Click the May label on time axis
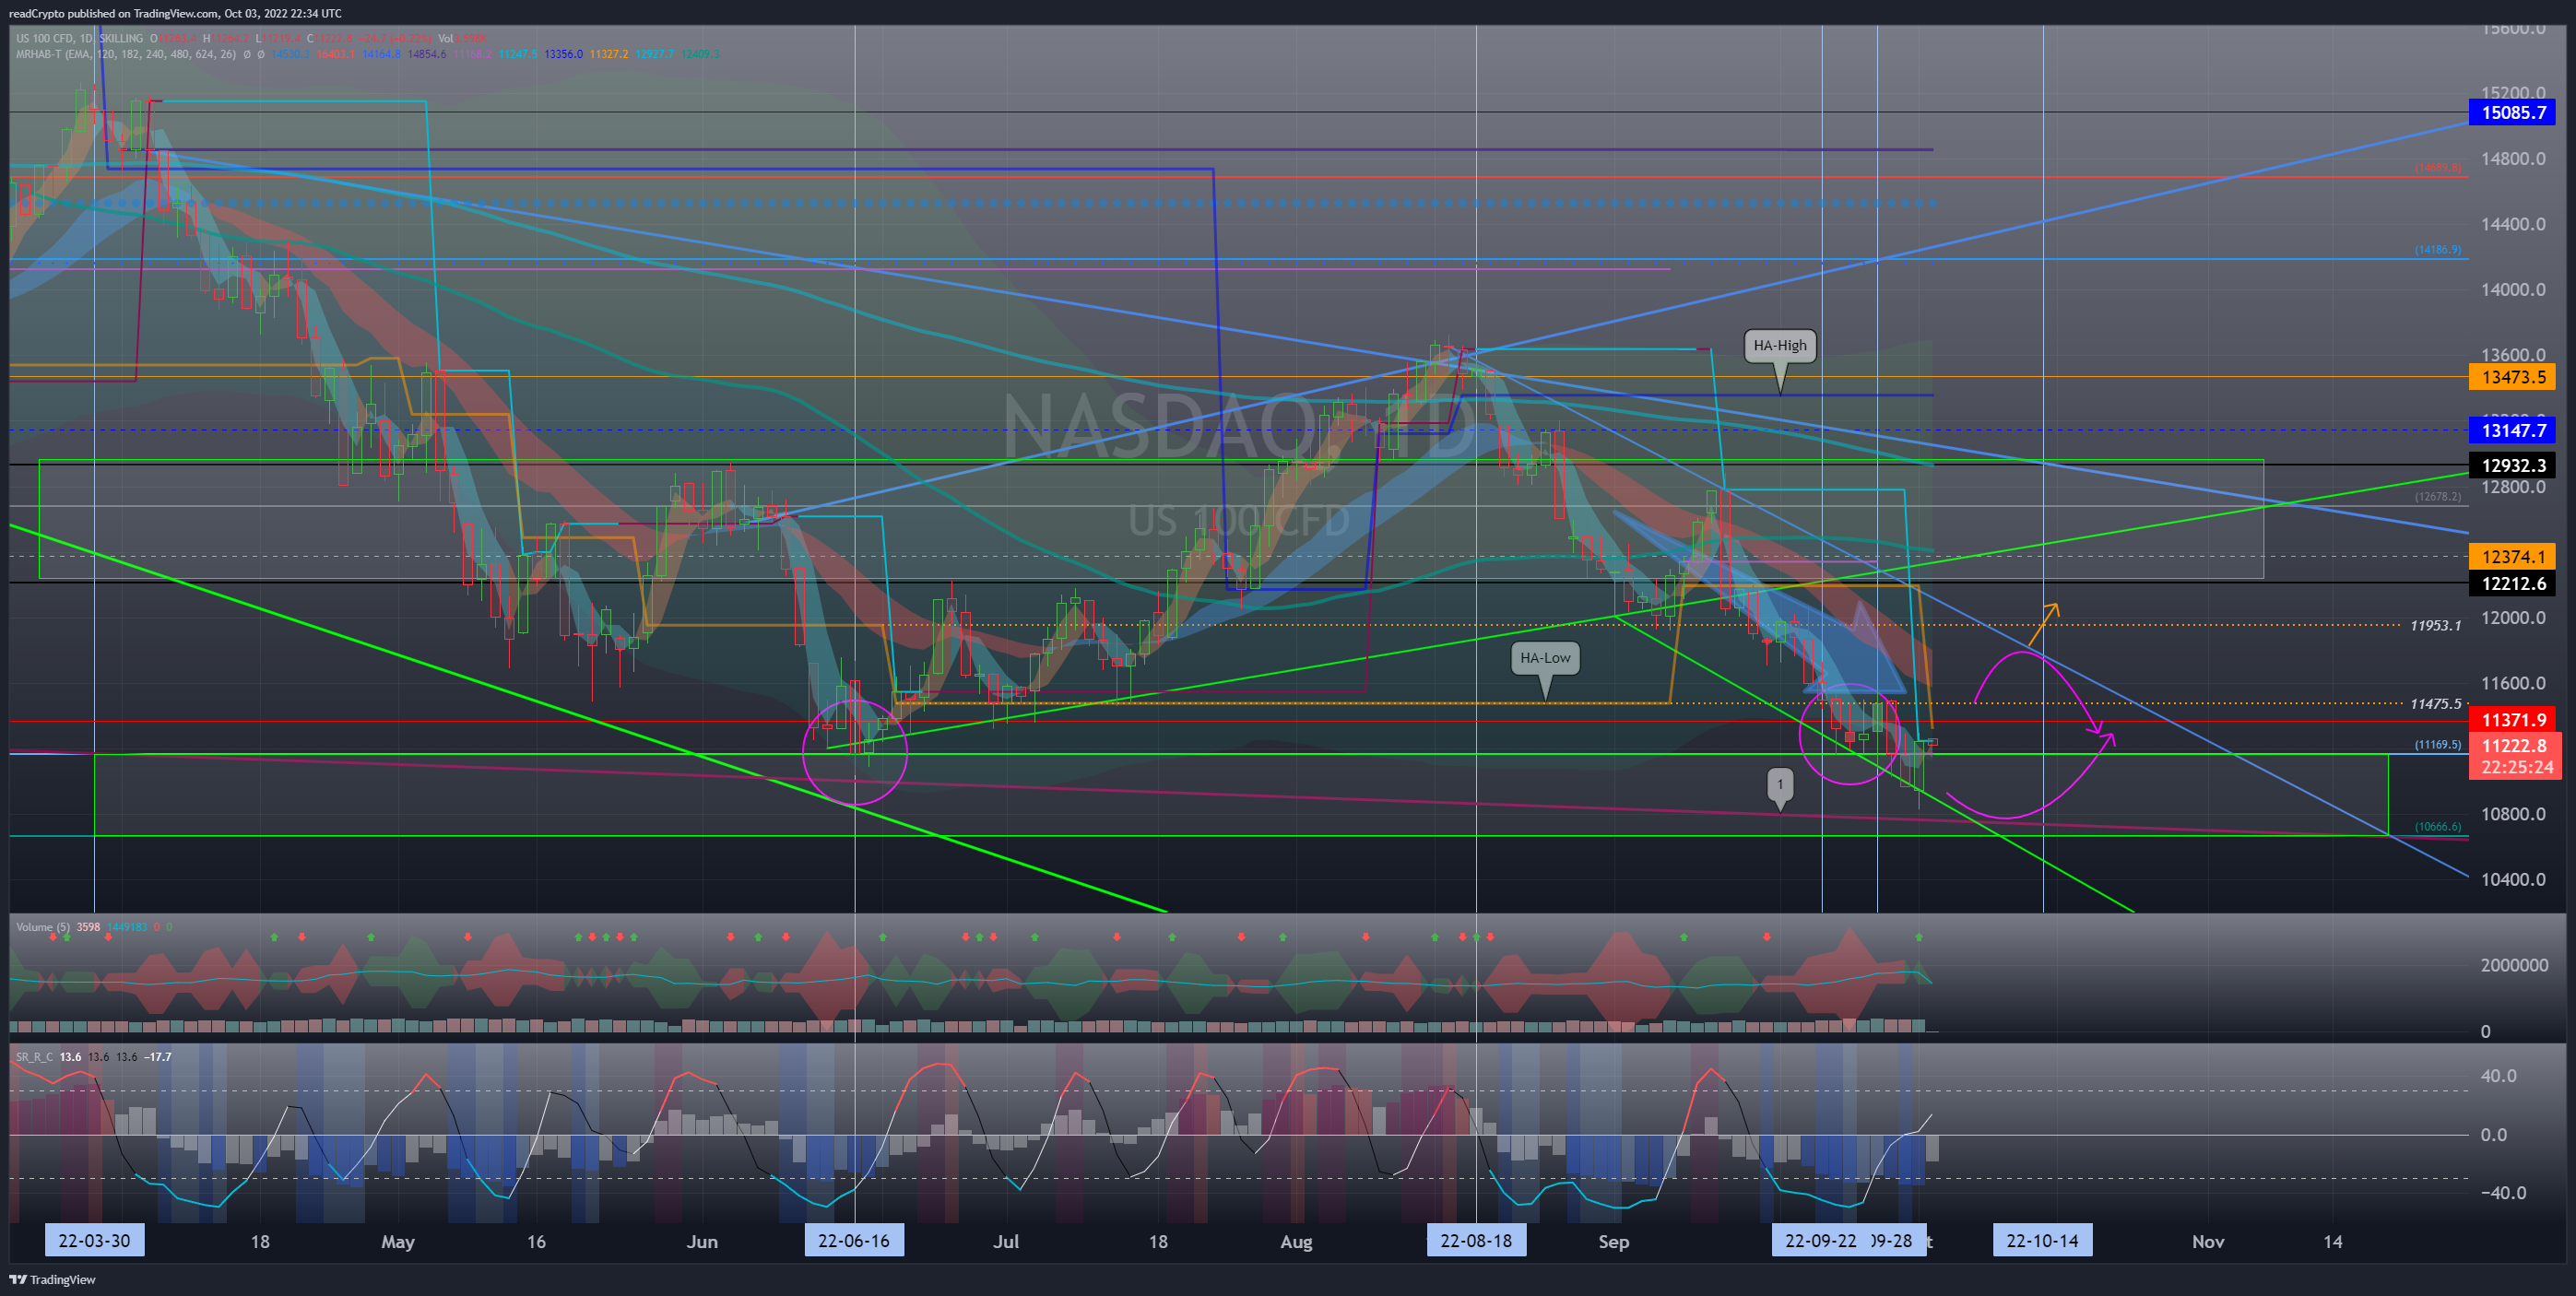This screenshot has height=1296, width=2576. (x=398, y=1242)
